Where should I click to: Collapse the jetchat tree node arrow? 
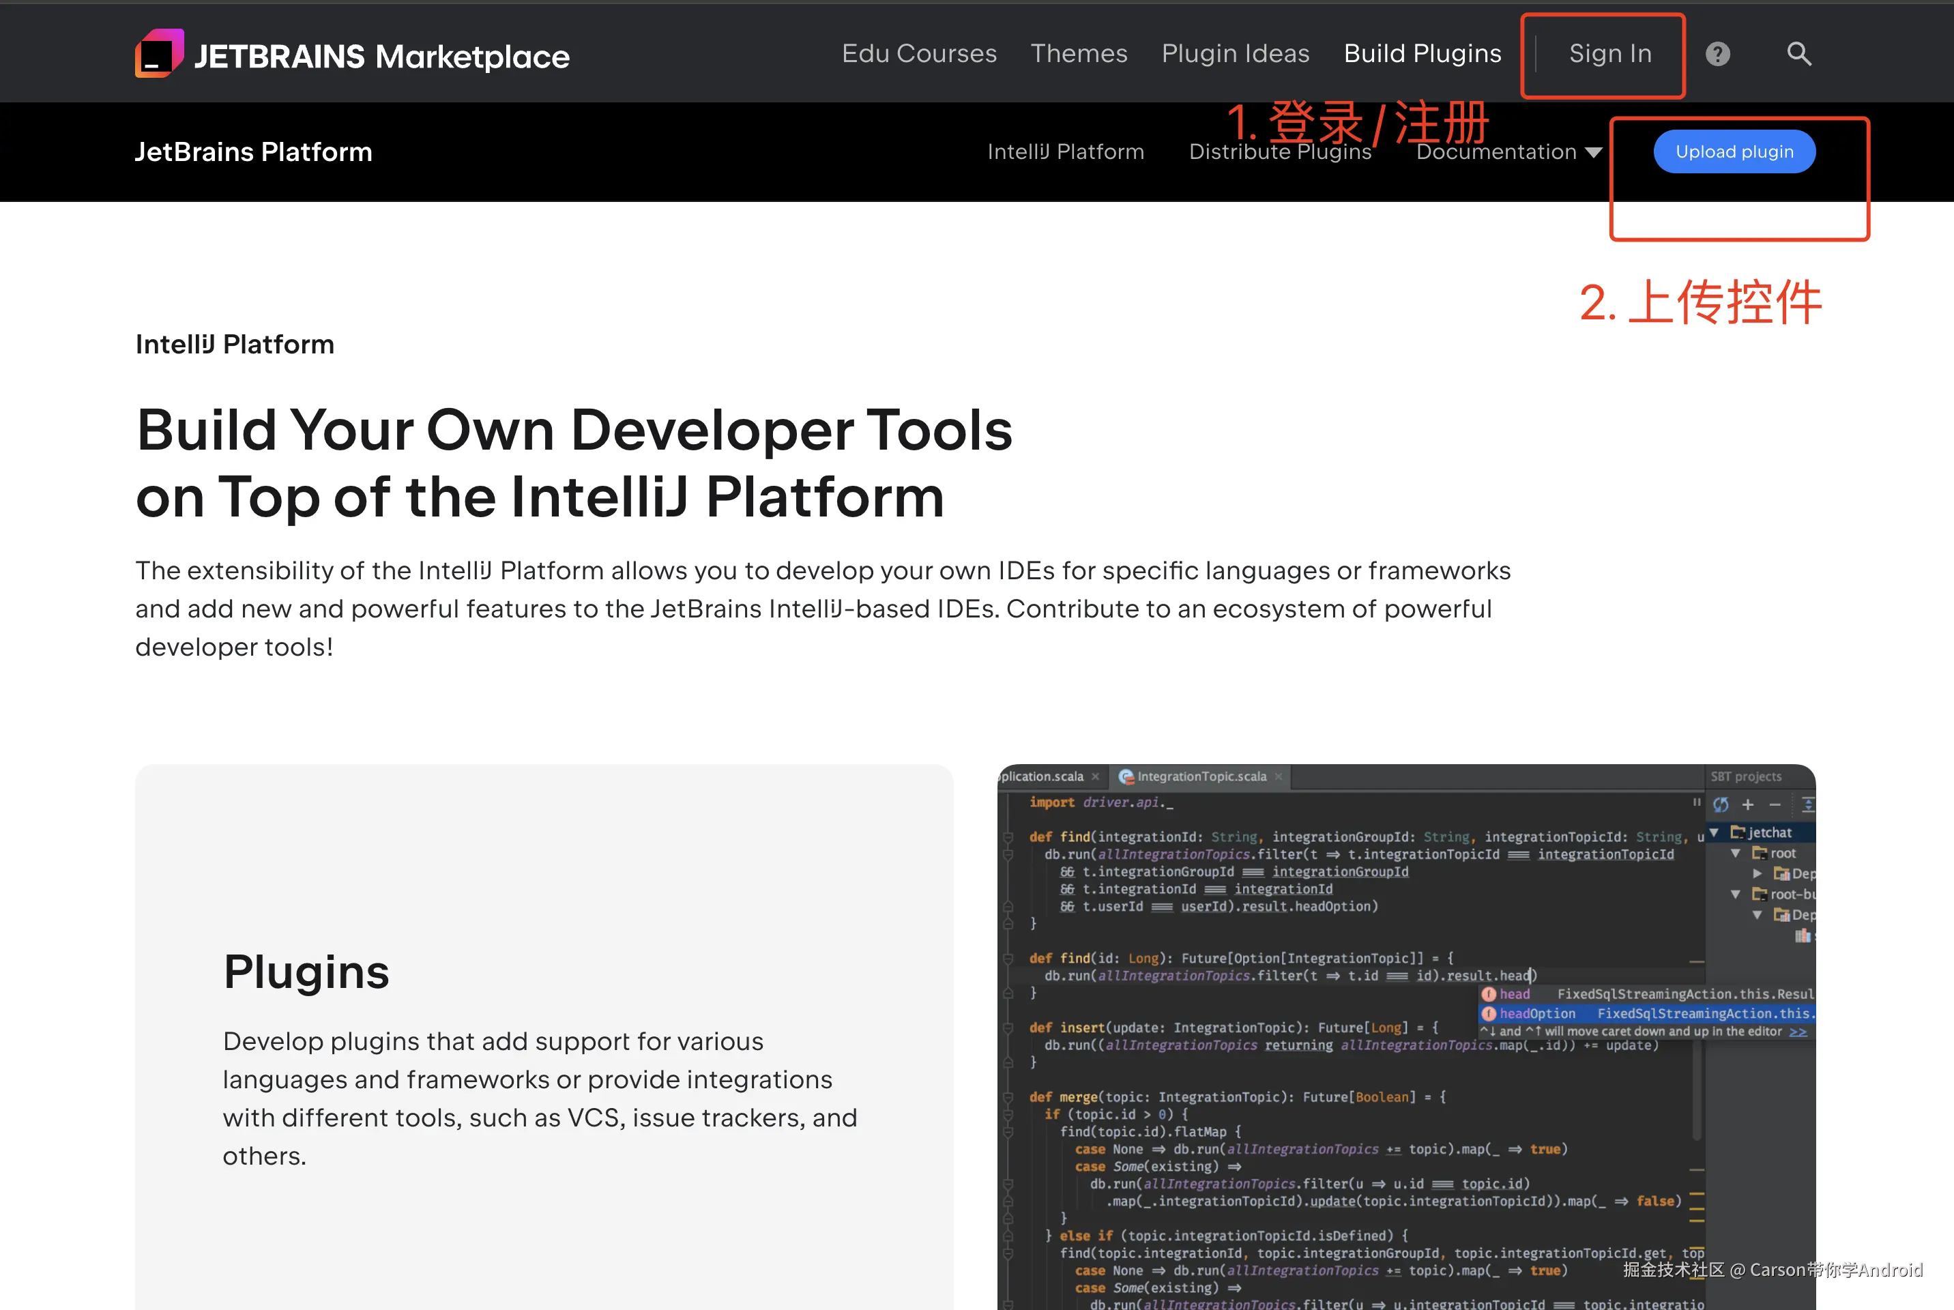click(1715, 832)
